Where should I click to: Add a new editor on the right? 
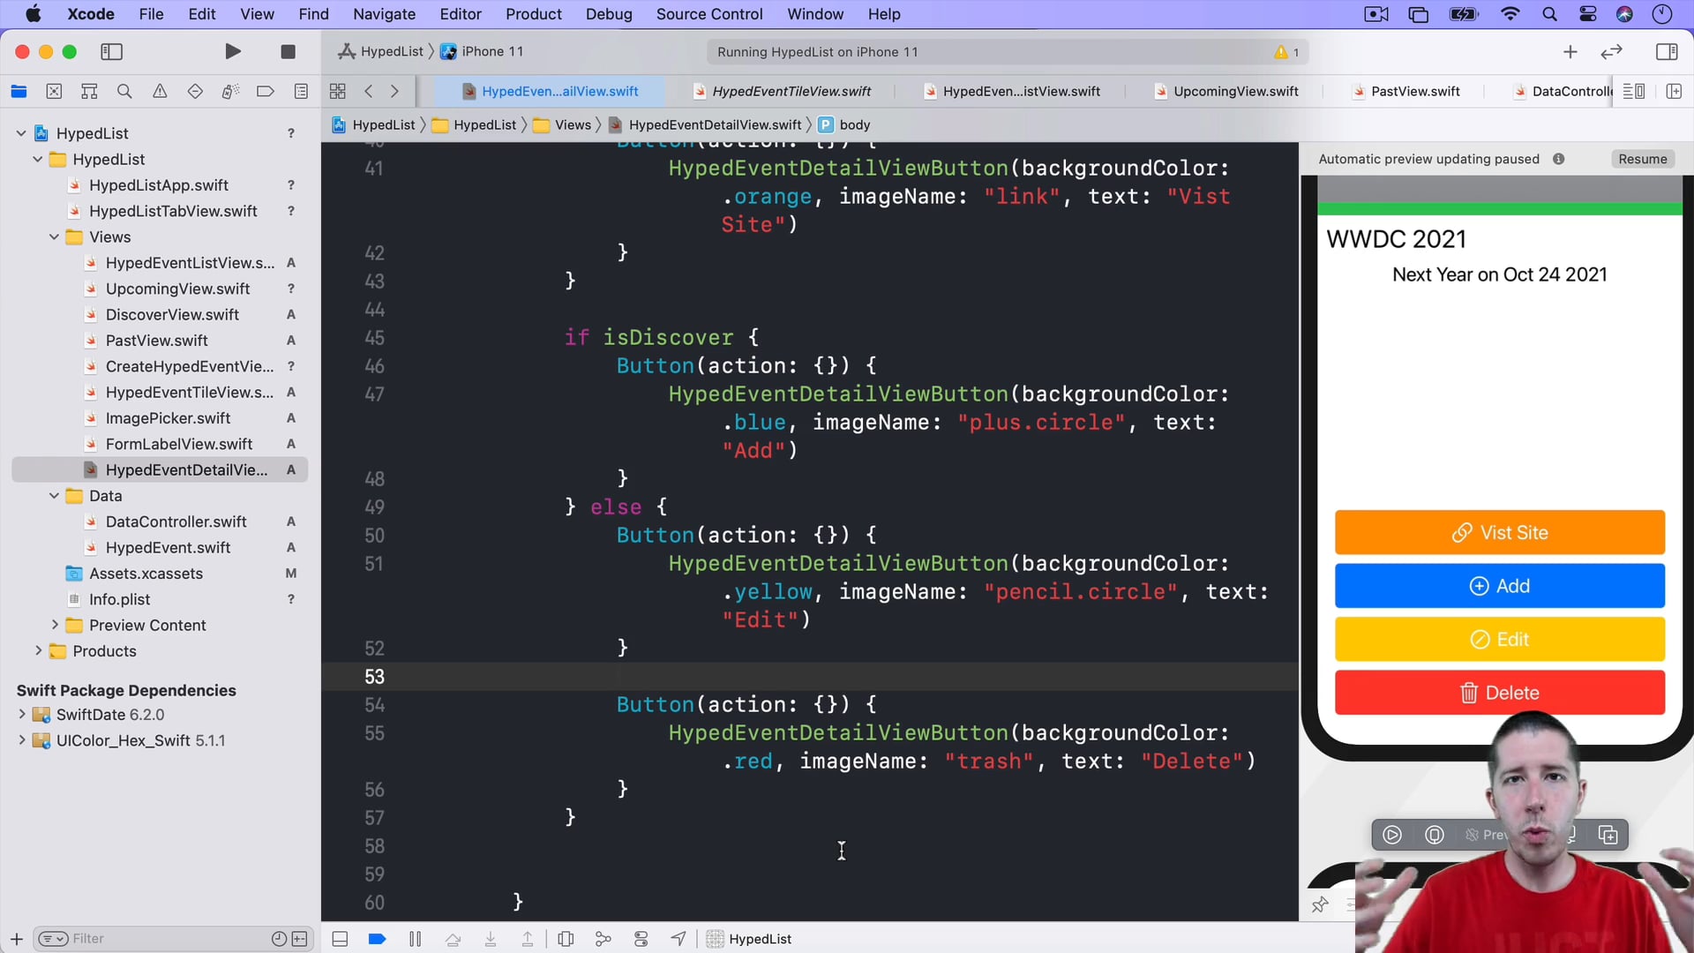pos(1674,91)
